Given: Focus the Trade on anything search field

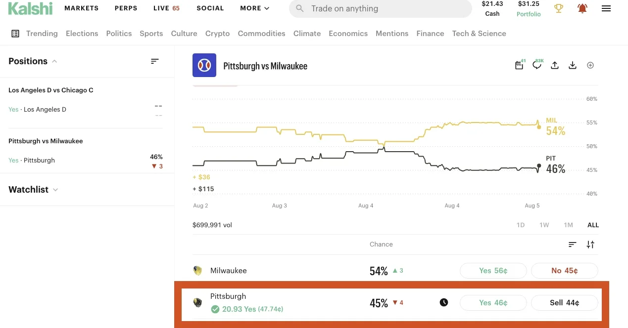Looking at the screenshot, I should tap(381, 8).
